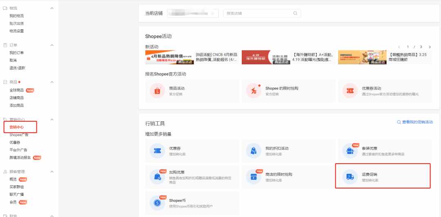Open the 4月新品熱銷降價 banner thumbnail

(169, 57)
